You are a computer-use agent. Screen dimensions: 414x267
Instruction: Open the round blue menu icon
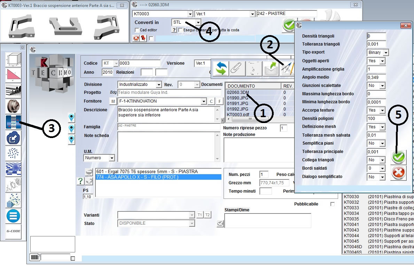[13, 216]
